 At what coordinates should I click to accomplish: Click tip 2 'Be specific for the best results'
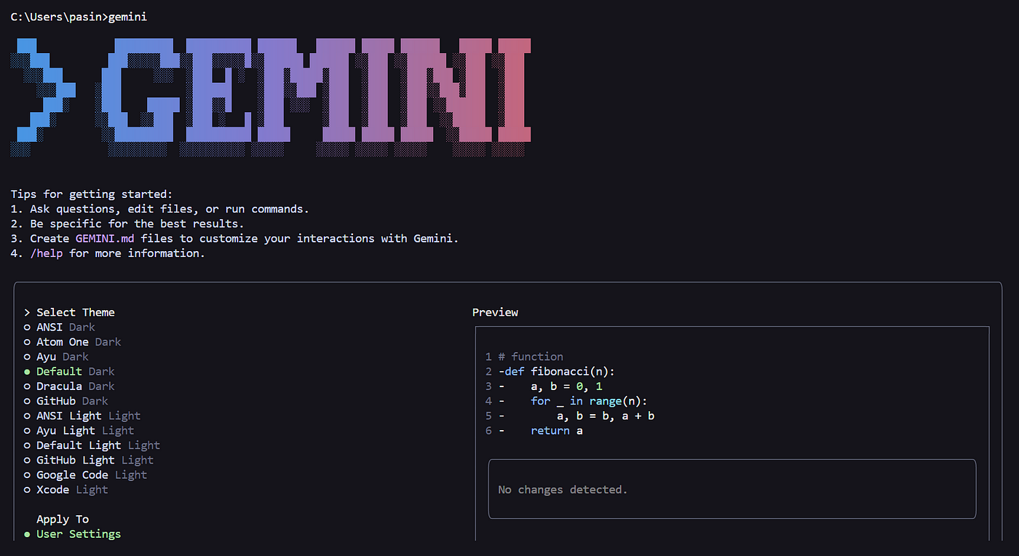(x=127, y=223)
